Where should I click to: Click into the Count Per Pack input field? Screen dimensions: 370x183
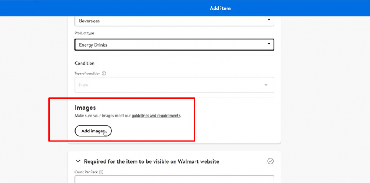(x=174, y=179)
